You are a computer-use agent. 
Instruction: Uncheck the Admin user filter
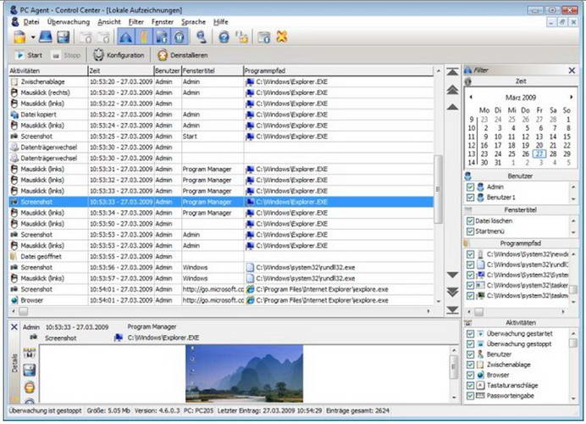[471, 187]
